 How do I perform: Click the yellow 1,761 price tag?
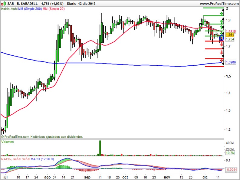point(230,35)
